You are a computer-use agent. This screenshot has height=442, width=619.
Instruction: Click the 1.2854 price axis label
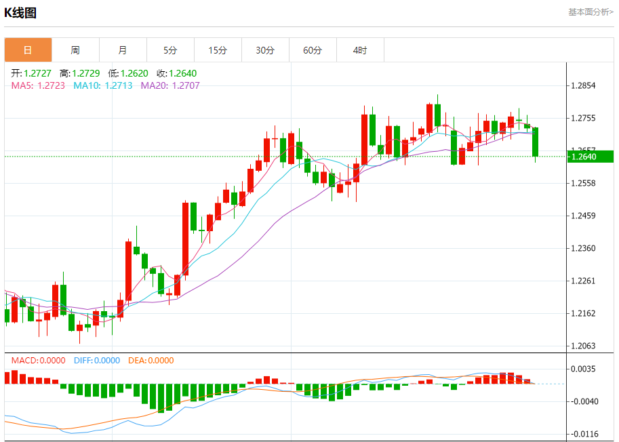pos(583,85)
